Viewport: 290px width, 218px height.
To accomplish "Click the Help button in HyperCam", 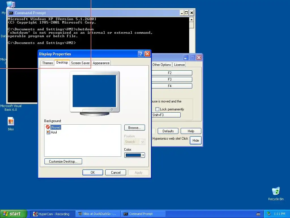I will 191,131.
